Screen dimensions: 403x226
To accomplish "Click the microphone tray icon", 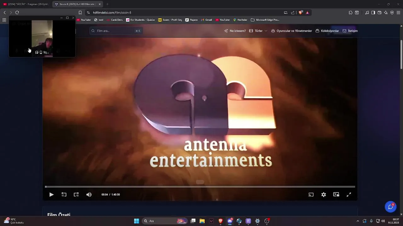I will (371, 221).
